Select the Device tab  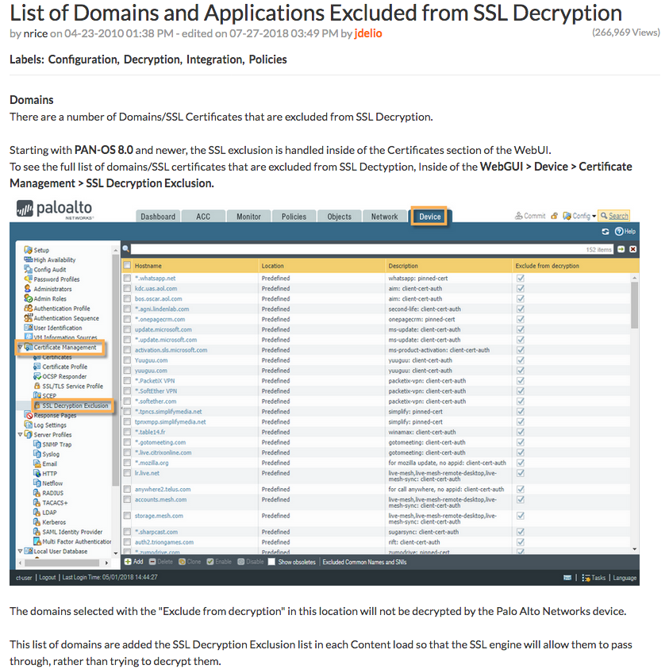(429, 217)
